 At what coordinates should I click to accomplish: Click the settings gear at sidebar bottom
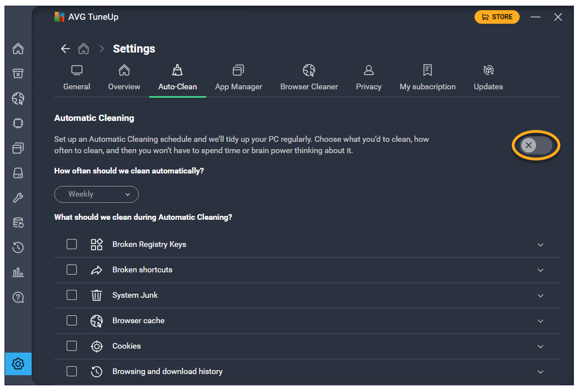click(x=18, y=364)
